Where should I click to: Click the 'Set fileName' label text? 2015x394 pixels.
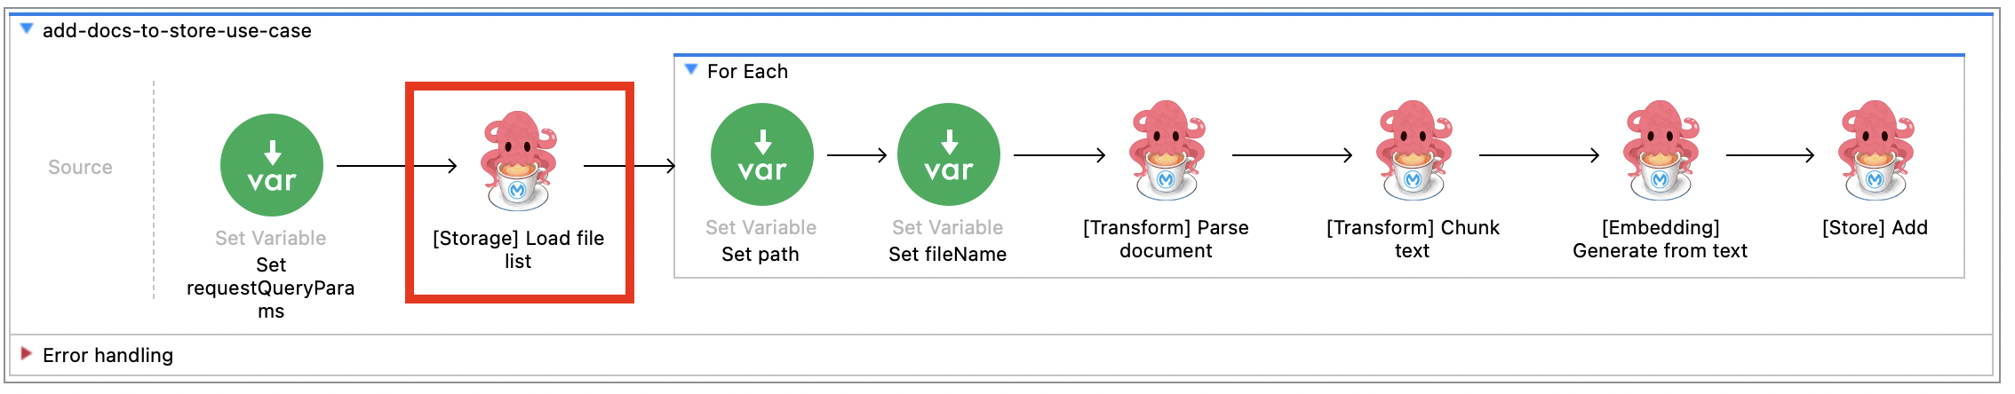click(948, 254)
